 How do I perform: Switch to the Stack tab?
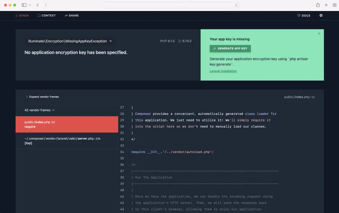(x=22, y=15)
